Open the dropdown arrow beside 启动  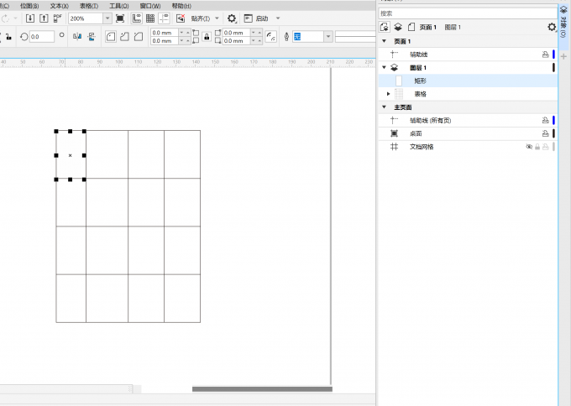click(278, 18)
